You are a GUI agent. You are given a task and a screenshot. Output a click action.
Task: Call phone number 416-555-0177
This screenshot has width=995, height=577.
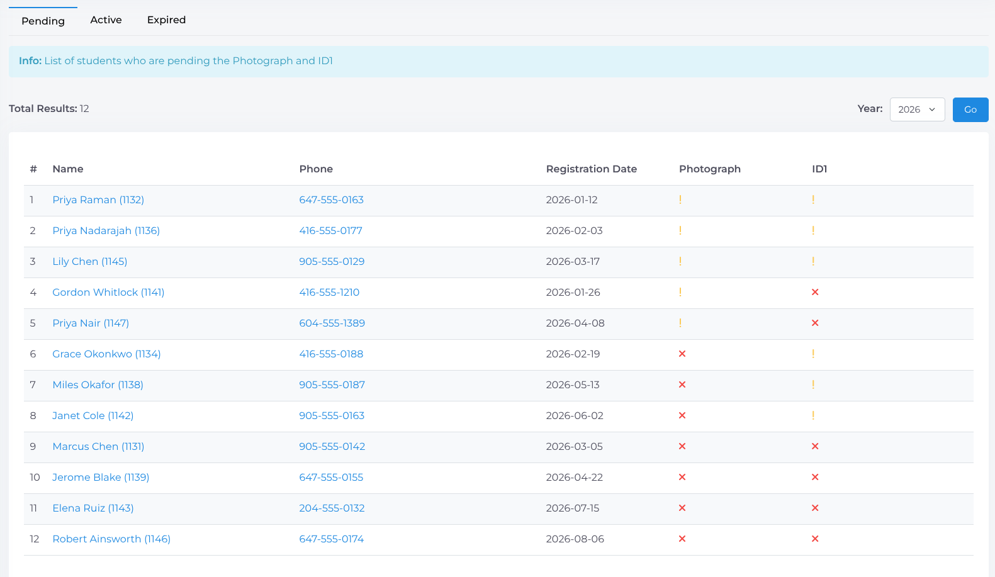pos(331,230)
